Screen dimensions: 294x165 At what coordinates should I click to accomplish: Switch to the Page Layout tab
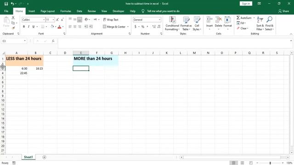pos(48,11)
